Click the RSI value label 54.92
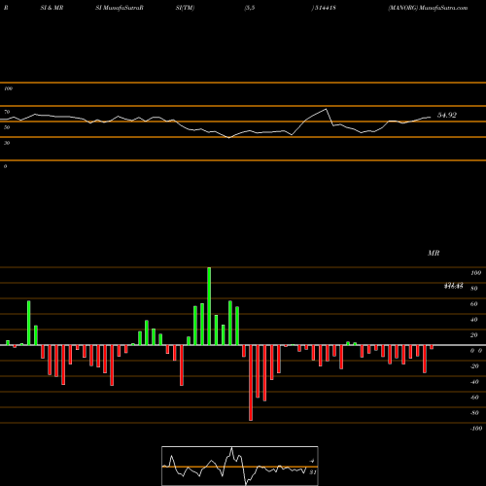Image resolution: width=486 pixels, height=486 pixels. pos(447,115)
